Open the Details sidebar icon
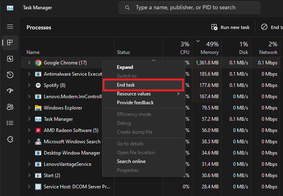Image resolution: width=283 pixels, height=196 pixels. (x=10, y=123)
